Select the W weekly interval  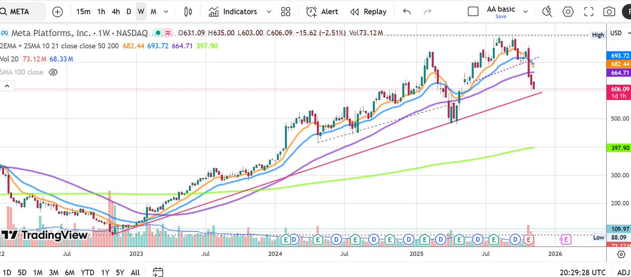tap(140, 12)
